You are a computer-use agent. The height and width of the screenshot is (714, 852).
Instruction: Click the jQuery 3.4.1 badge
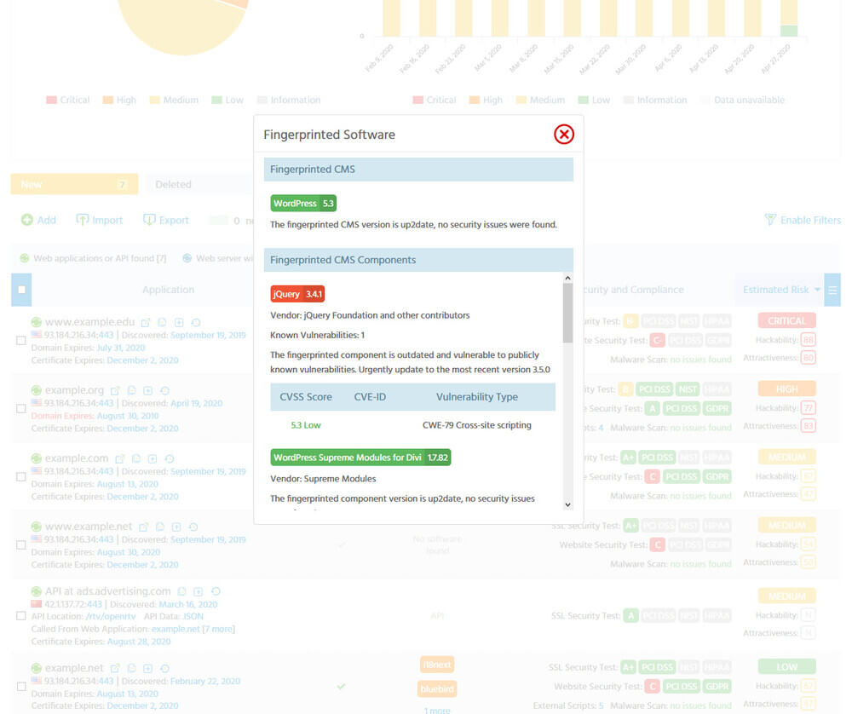[297, 294]
